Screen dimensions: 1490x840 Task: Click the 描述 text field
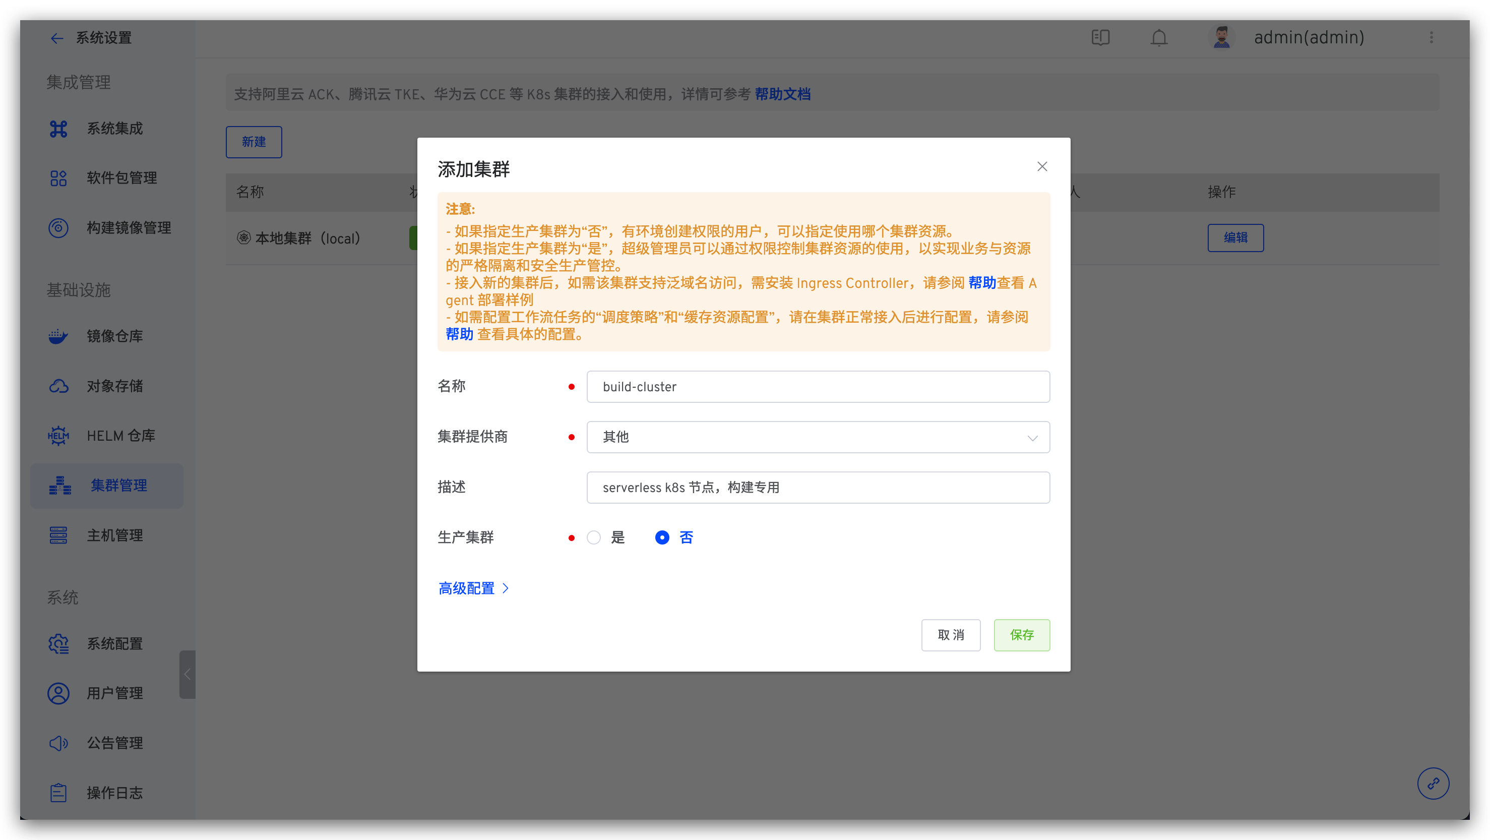[x=818, y=488]
